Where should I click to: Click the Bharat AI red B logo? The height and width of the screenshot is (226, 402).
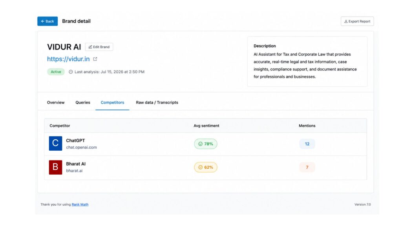point(55,167)
